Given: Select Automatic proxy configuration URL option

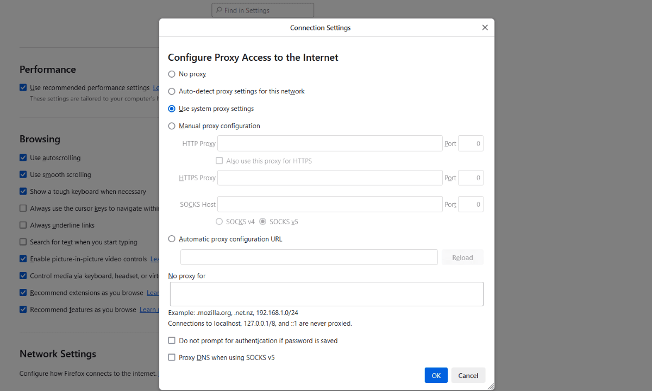Looking at the screenshot, I should click(x=172, y=239).
